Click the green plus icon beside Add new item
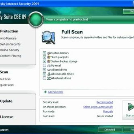The image size is (134, 134). 45,92
